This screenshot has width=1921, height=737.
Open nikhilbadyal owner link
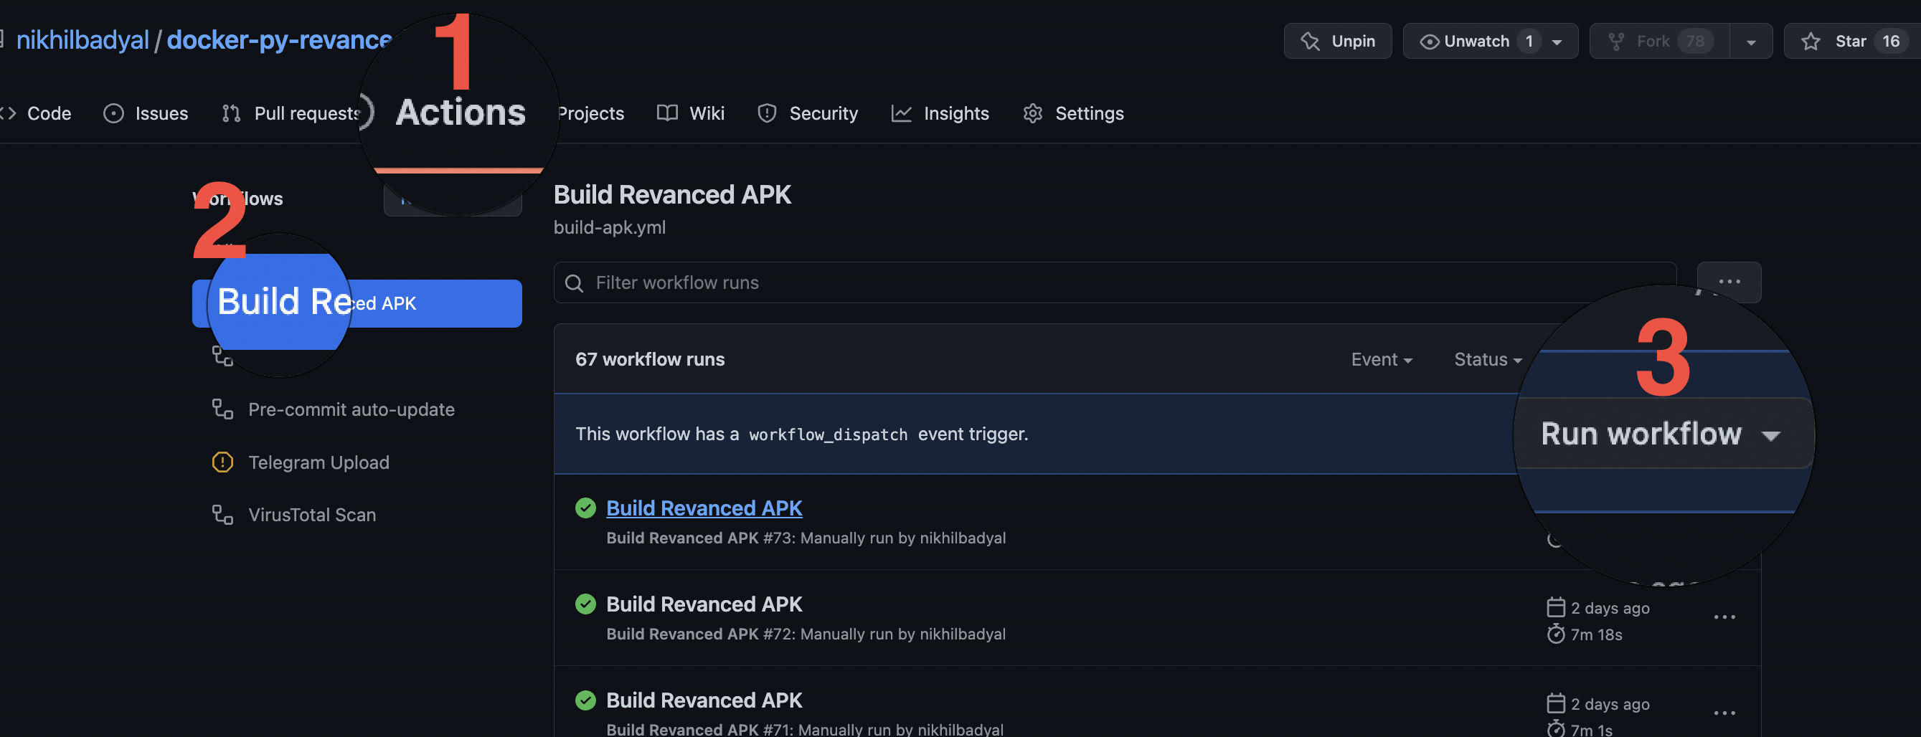(82, 39)
